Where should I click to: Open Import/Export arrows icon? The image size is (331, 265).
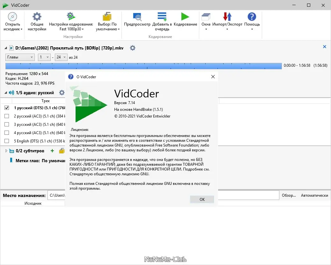coord(227,17)
